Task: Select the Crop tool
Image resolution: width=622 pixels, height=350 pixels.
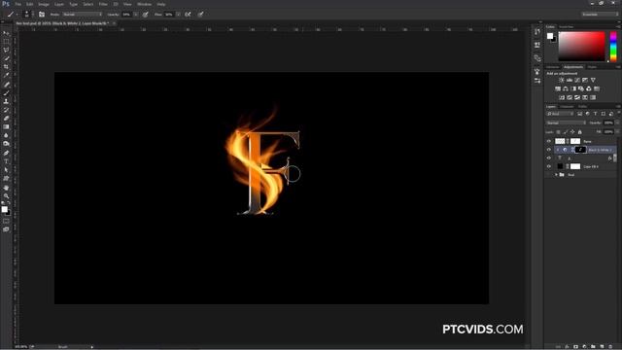Action: tap(6, 67)
